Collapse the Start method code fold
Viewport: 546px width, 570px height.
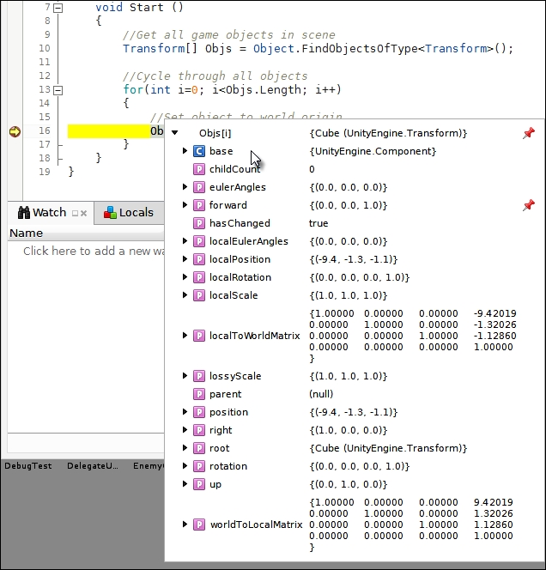[x=58, y=8]
